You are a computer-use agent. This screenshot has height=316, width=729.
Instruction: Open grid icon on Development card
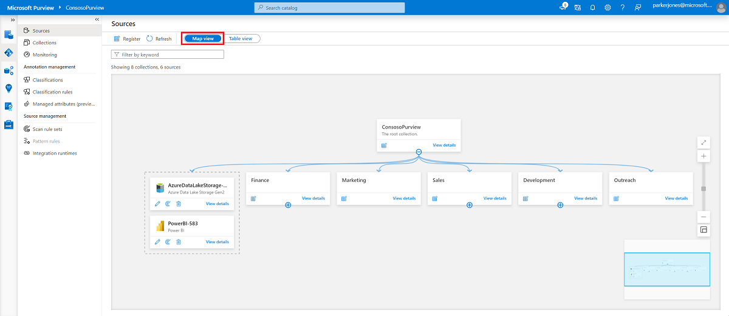(525, 198)
